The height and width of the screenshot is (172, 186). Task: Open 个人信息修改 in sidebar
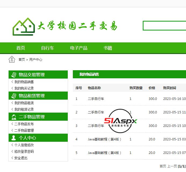pyautogui.click(x=24, y=145)
